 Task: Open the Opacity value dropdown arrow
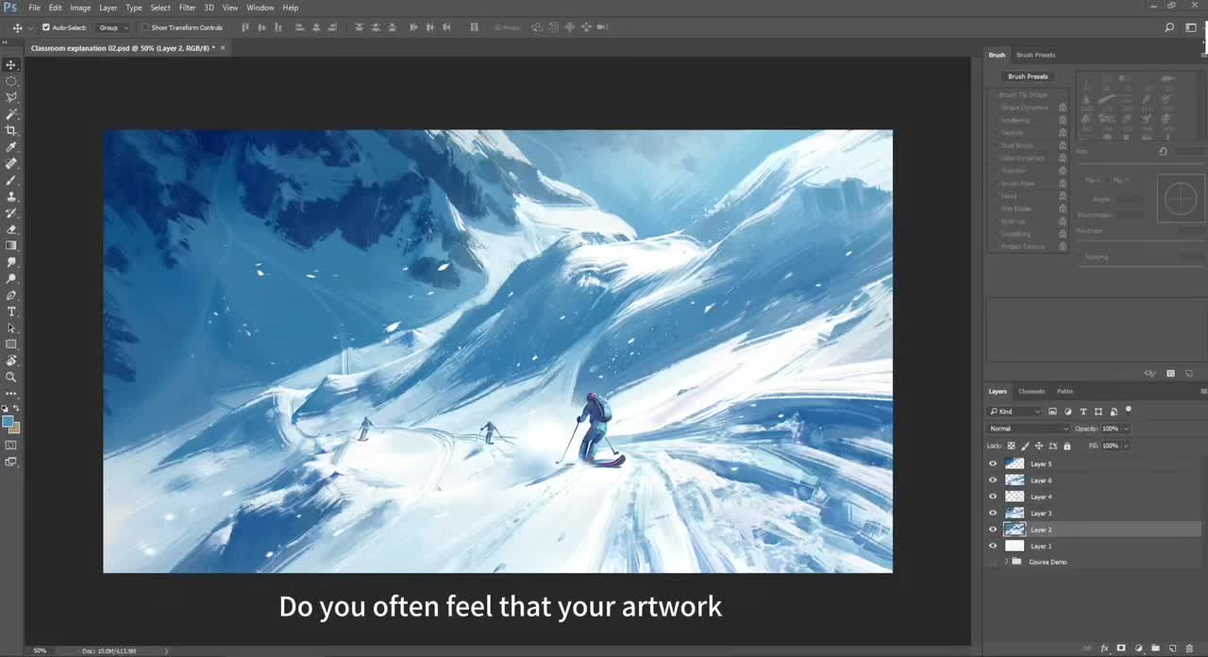1127,429
